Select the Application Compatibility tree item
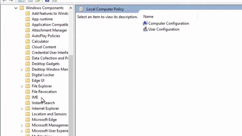This screenshot has width=242, height=136. coord(50,25)
